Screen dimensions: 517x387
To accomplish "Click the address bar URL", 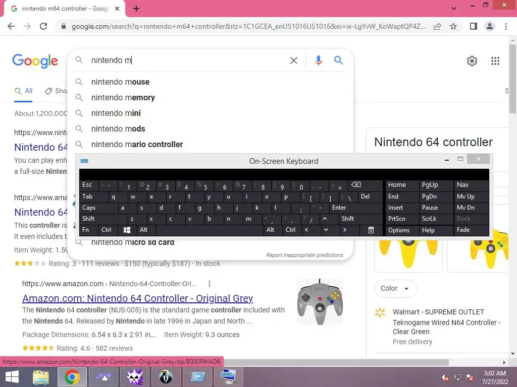I will (x=248, y=26).
